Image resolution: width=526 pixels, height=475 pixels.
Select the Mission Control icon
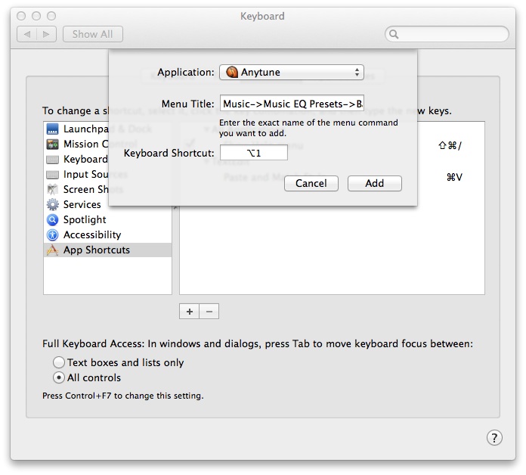pos(52,144)
